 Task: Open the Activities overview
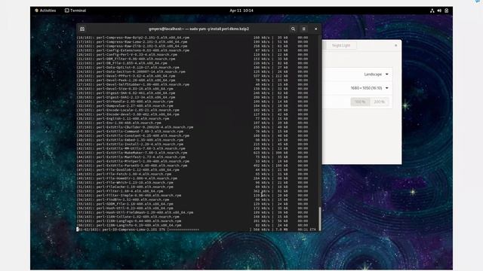click(x=45, y=11)
